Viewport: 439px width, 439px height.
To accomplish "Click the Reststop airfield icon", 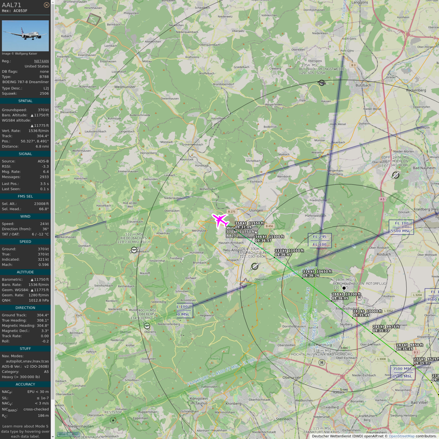I will click(113, 420).
